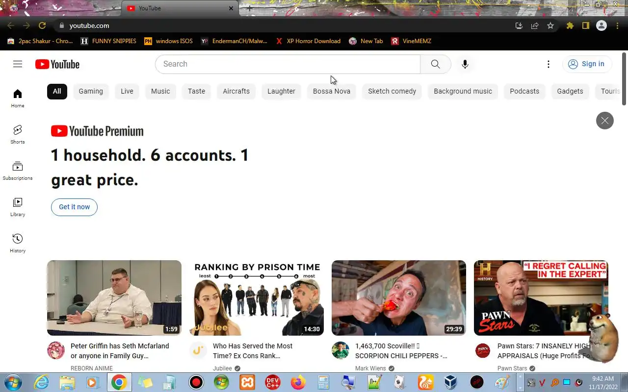Select the Music filter chip
The height and width of the screenshot is (392, 628).
(x=160, y=91)
